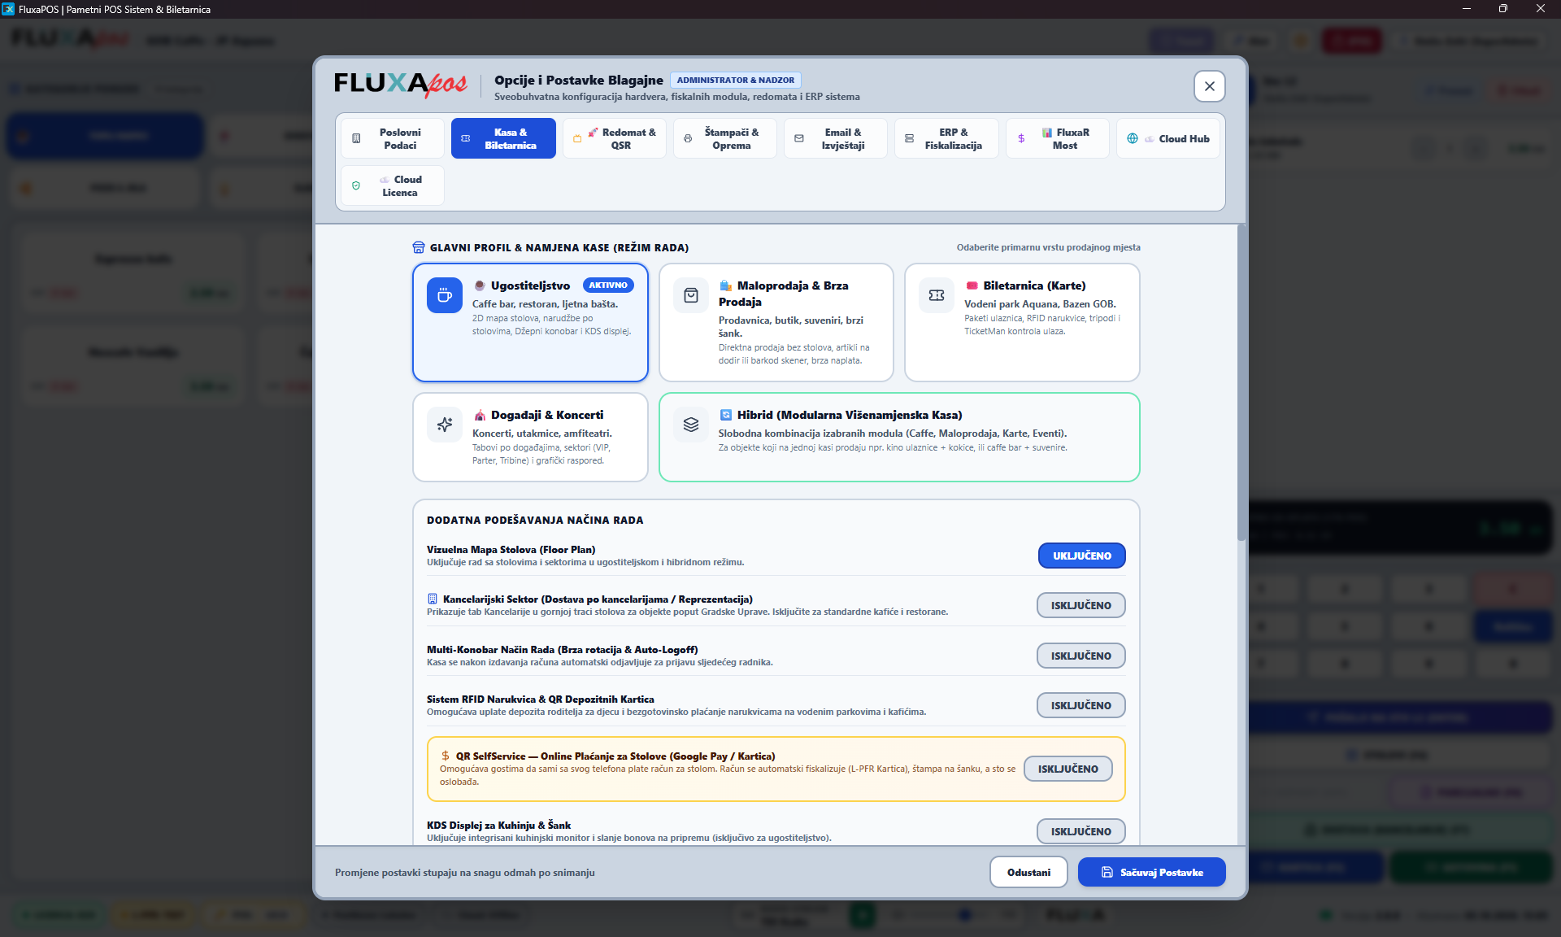Select the Email & Izvještaji tab
1561x937 pixels.
[x=836, y=138]
